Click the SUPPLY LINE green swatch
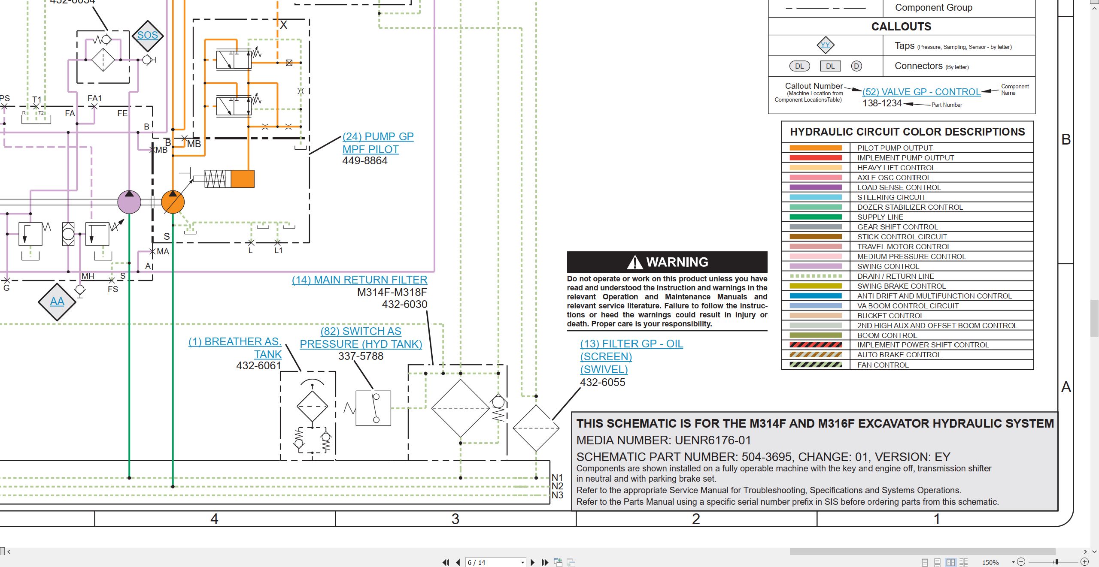 (815, 217)
